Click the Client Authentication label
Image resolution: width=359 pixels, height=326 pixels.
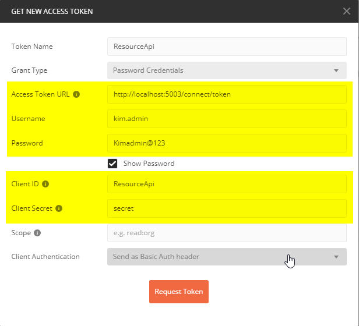pyautogui.click(x=45, y=257)
